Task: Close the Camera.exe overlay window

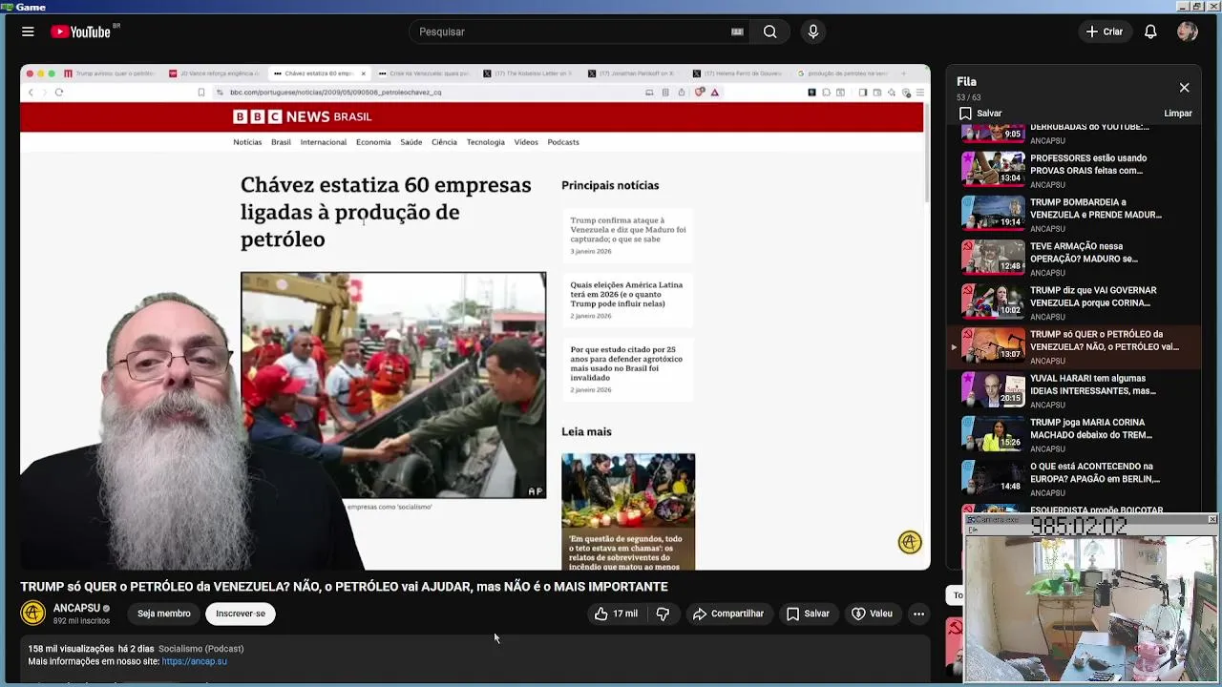Action: 1211,519
